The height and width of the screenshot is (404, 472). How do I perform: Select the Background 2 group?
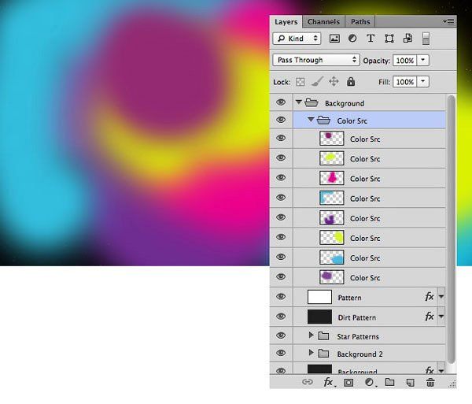pos(360,354)
